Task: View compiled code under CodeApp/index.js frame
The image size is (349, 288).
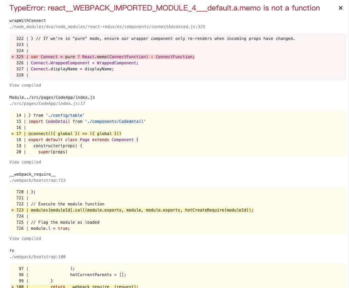Action: pos(25,162)
